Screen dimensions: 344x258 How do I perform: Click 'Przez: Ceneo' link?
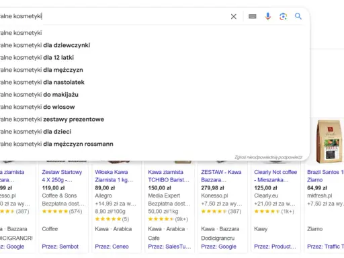[112, 247]
